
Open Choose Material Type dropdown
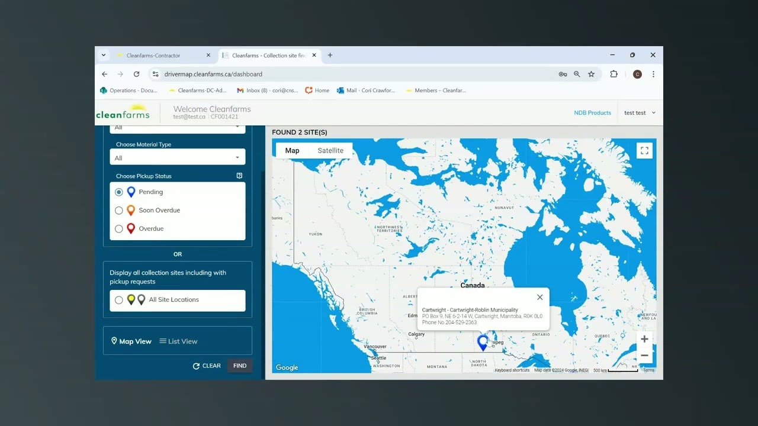(x=178, y=157)
